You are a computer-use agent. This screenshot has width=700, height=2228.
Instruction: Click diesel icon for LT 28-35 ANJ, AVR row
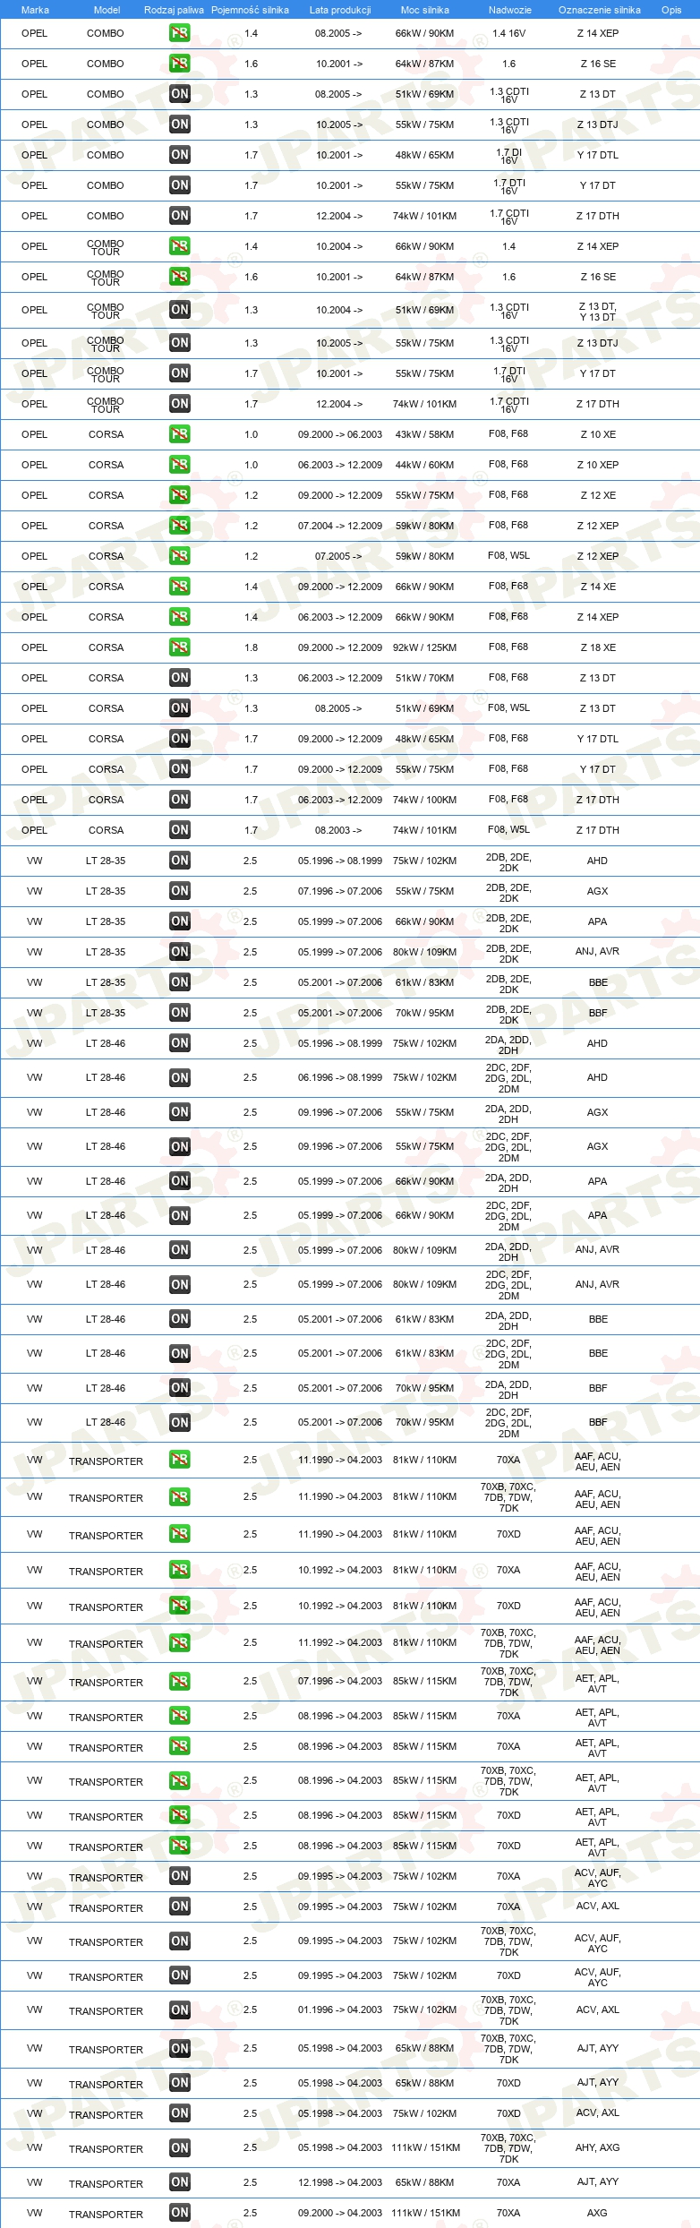pyautogui.click(x=179, y=952)
